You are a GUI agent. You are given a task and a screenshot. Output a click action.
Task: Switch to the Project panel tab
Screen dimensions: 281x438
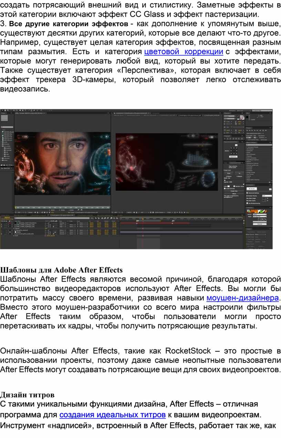coord(3,113)
